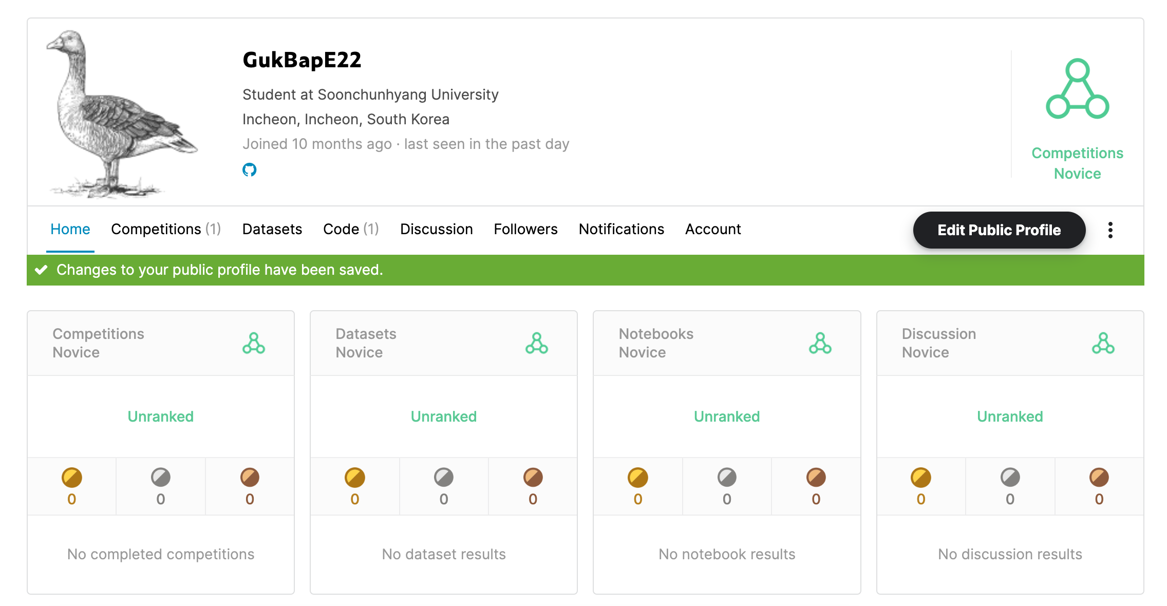Click the bronze medal in Notebooks card
The image size is (1167, 606).
pos(816,477)
